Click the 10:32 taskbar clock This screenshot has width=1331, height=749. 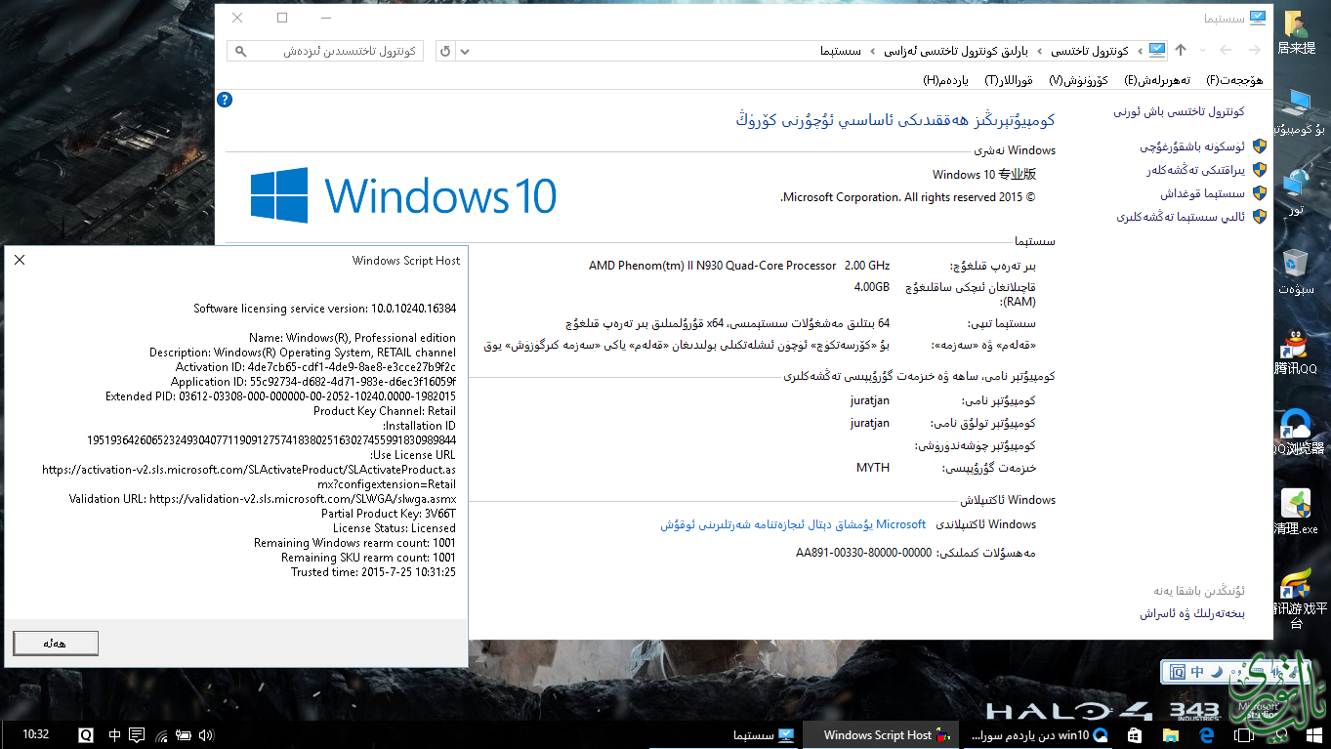pos(35,734)
